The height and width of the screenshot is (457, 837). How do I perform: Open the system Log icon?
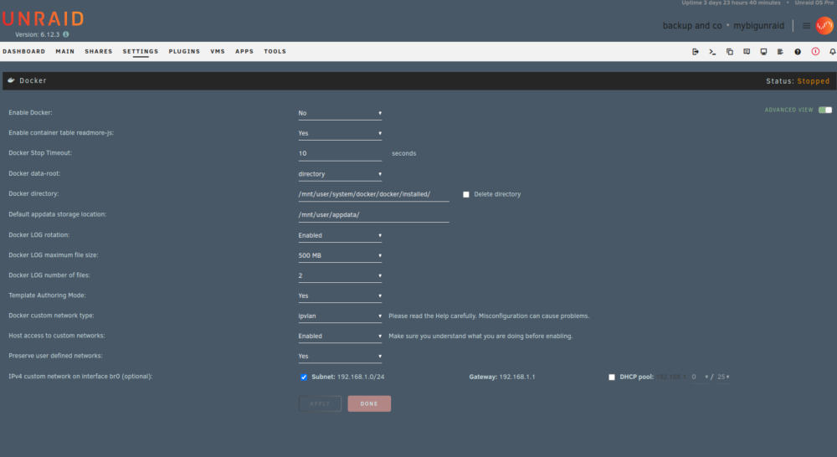(780, 52)
